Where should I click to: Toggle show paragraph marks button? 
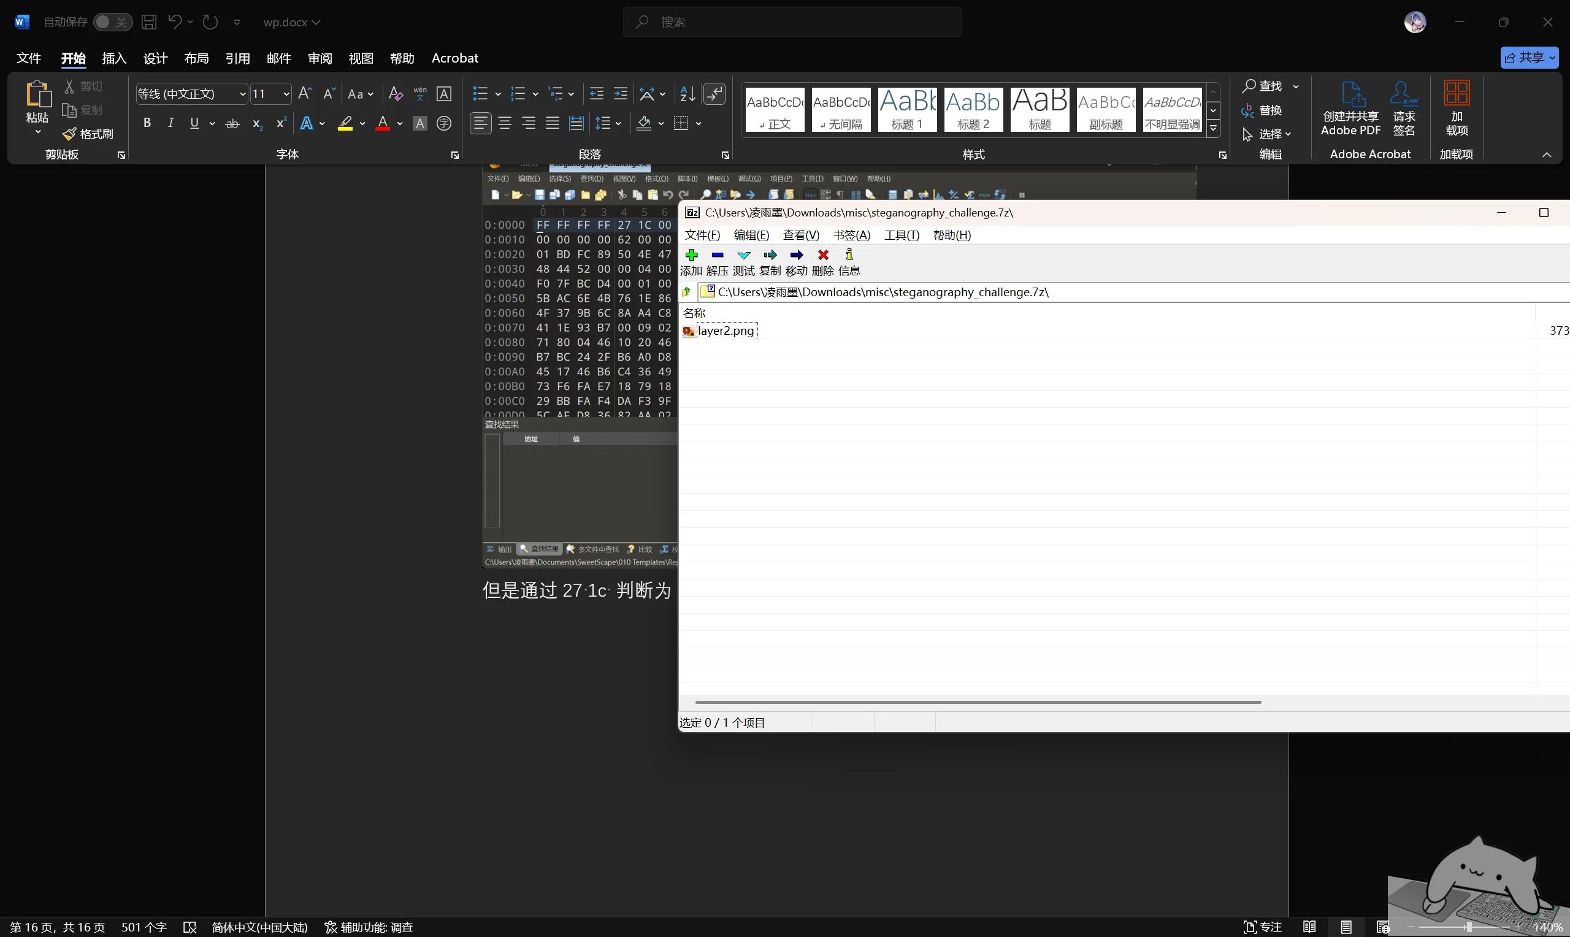pyautogui.click(x=714, y=94)
